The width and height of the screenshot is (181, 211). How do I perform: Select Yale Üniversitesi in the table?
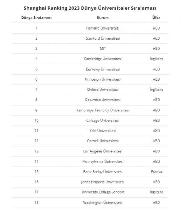[103, 131]
